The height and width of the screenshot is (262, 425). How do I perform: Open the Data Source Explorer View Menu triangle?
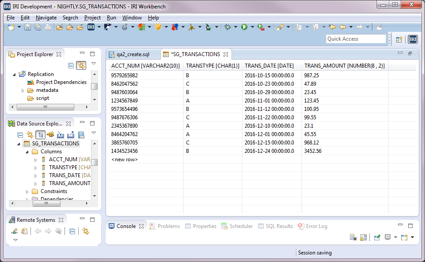[x=94, y=133]
